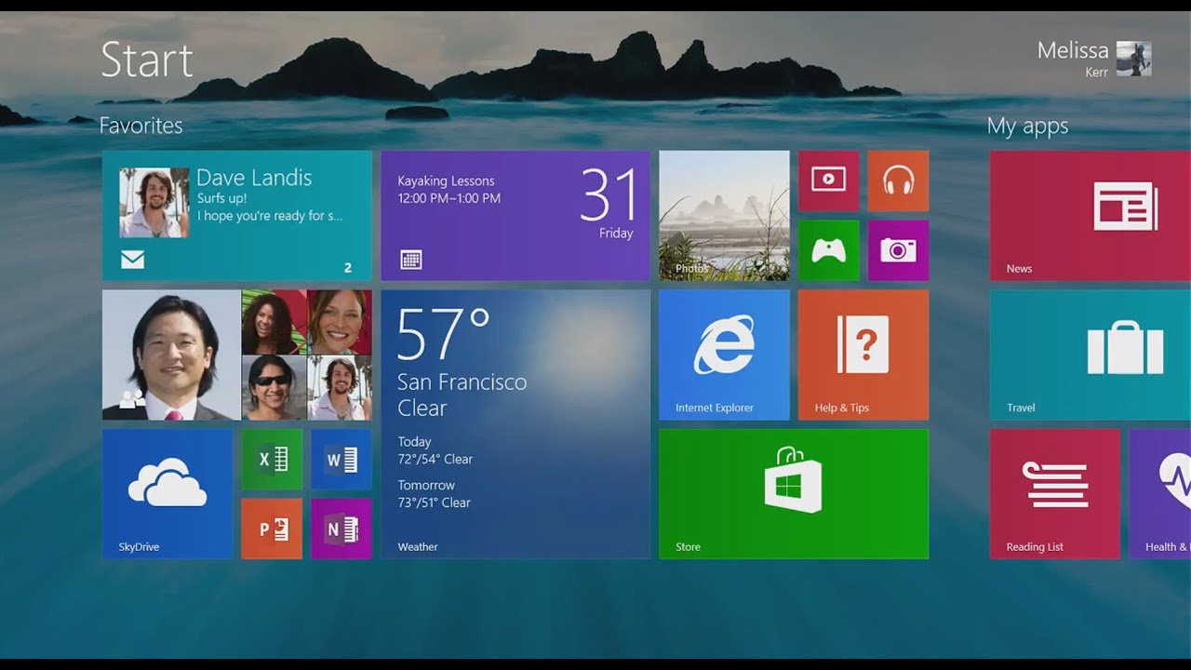Launch PowerPoint from small tile

272,529
